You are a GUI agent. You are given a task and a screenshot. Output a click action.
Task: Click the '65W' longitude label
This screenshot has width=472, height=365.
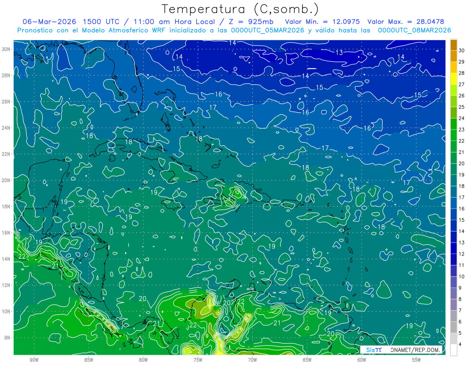tap(307, 360)
